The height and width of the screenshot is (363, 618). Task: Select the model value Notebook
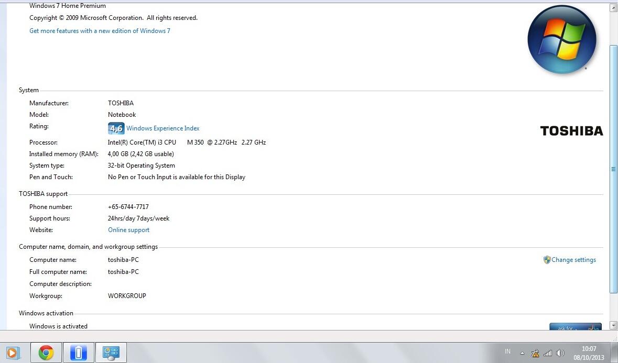pyautogui.click(x=122, y=115)
